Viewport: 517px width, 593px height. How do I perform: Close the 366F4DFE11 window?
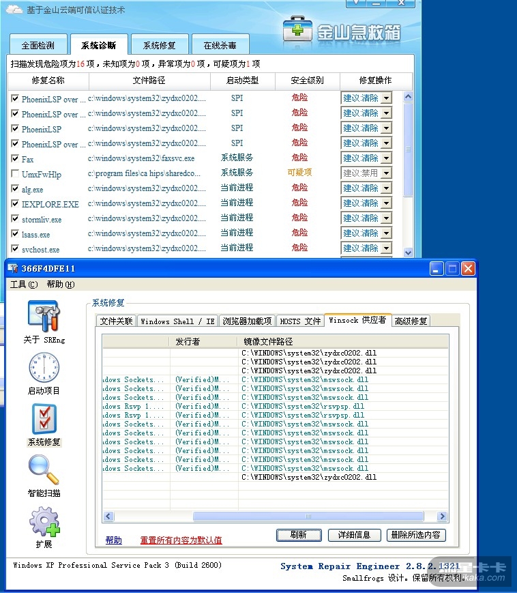coord(468,269)
